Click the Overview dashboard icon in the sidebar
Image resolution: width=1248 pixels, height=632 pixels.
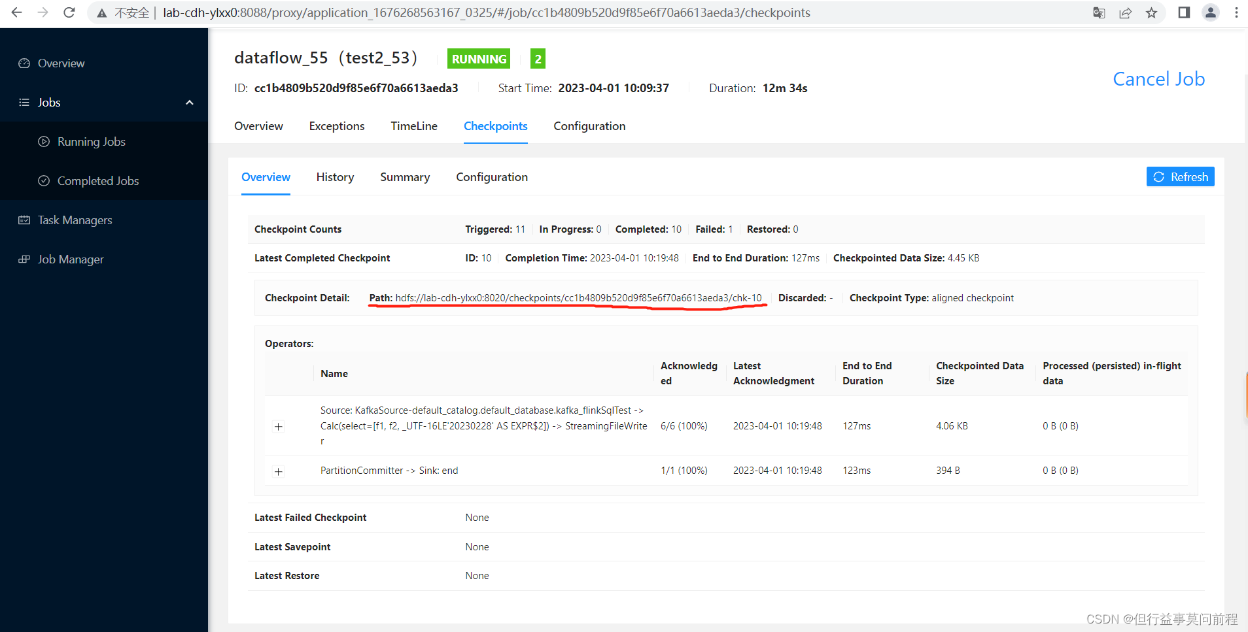[x=24, y=63]
